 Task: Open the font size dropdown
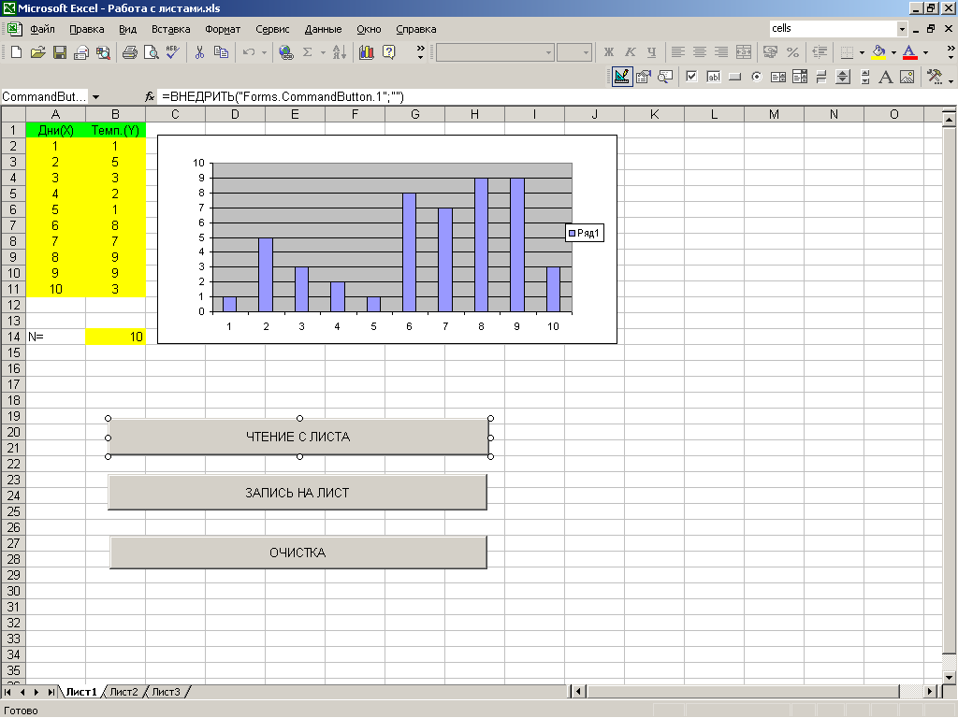(586, 52)
